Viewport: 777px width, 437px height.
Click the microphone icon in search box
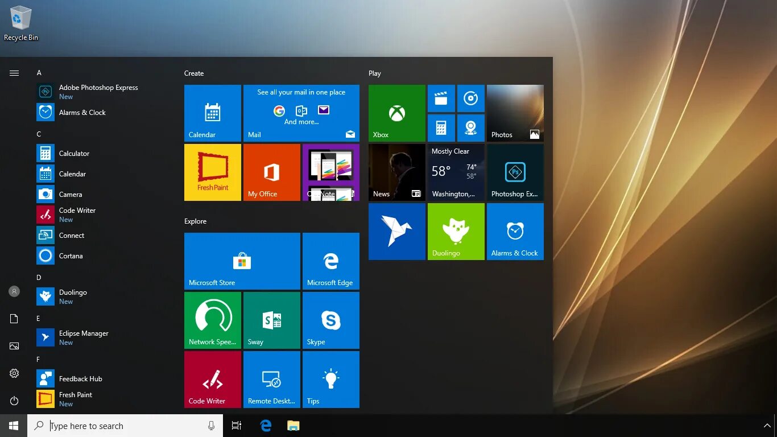pyautogui.click(x=211, y=426)
